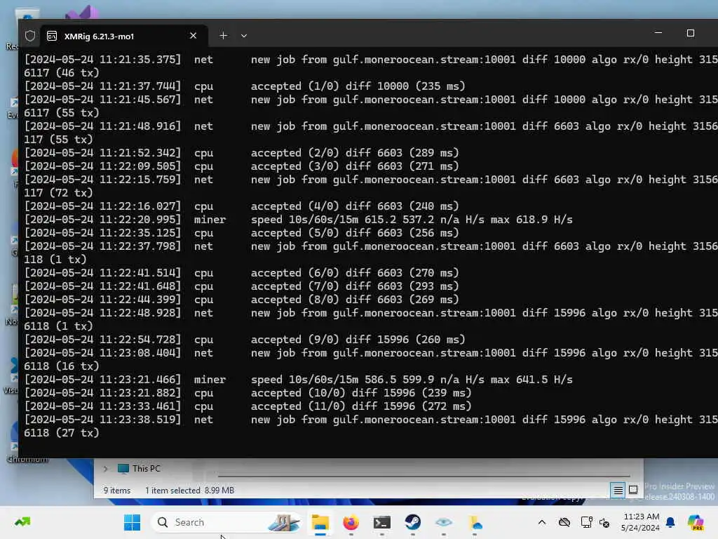718x539 pixels.
Task: Click the timestamp [2024-05-24 11:23:38.519]
Action: (102, 420)
